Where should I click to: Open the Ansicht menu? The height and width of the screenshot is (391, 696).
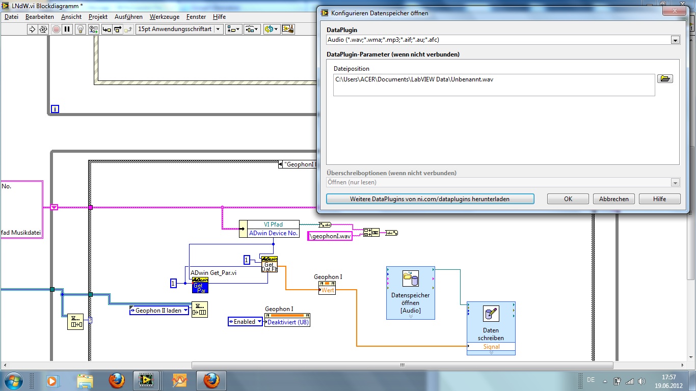(x=71, y=17)
